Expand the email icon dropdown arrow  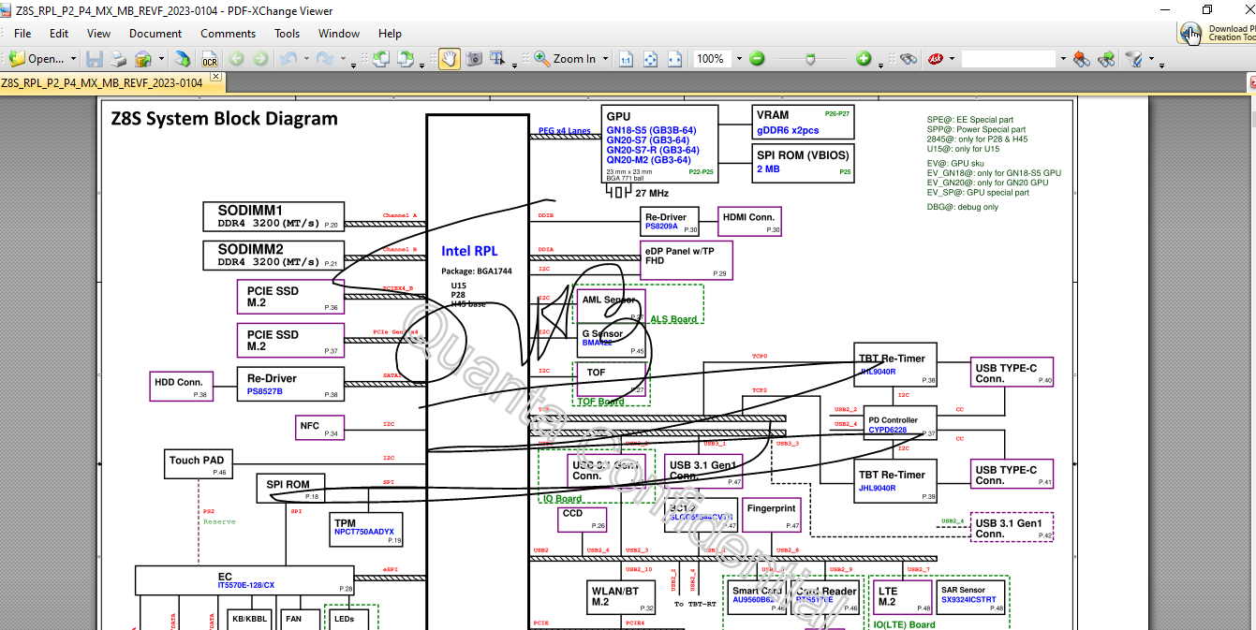coord(161,59)
